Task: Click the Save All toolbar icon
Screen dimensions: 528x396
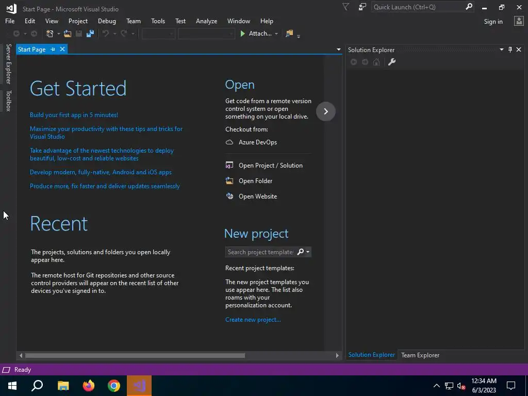Action: (90, 34)
